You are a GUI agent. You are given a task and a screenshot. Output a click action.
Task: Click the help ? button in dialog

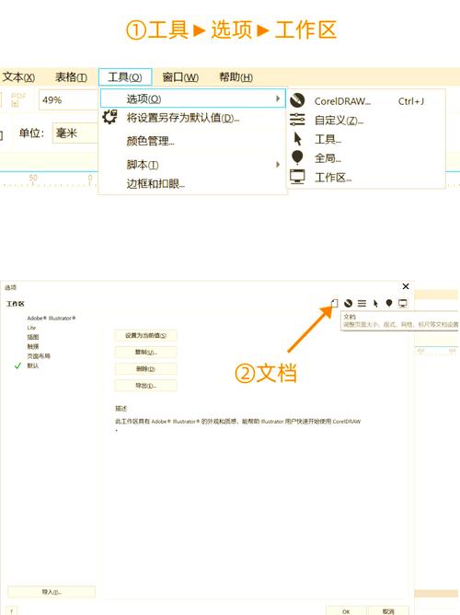point(12,610)
